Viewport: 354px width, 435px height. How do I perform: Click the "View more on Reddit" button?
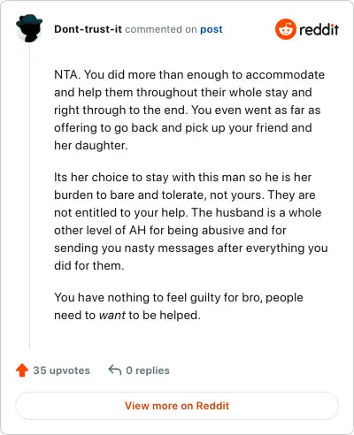click(x=177, y=406)
